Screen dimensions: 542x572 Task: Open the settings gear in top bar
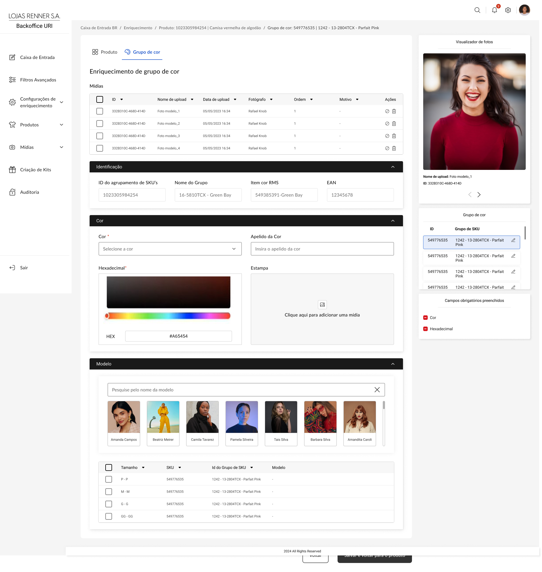(x=508, y=10)
